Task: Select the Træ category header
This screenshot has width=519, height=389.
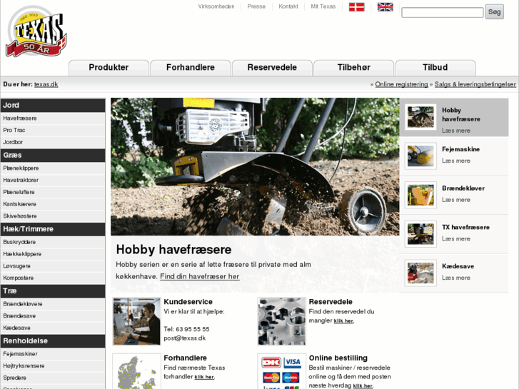Action: [x=53, y=291]
